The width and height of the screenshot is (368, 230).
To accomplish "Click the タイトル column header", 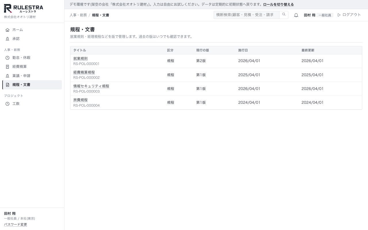I will 80,50.
